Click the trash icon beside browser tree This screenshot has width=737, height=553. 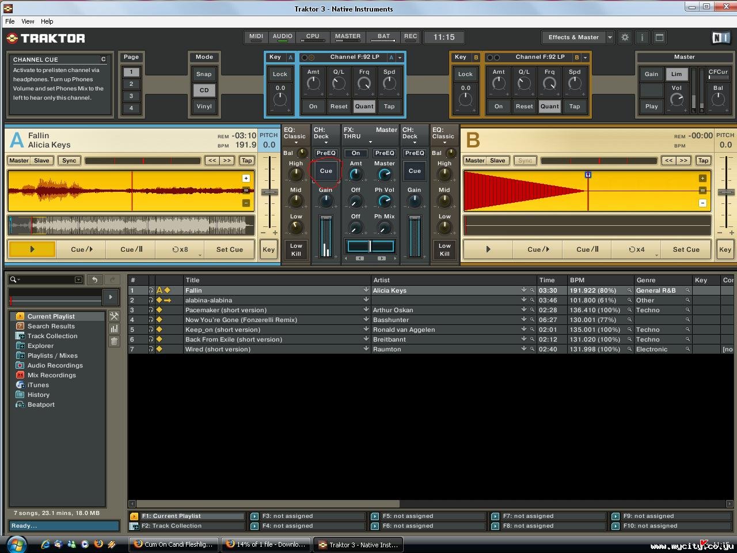click(x=114, y=341)
